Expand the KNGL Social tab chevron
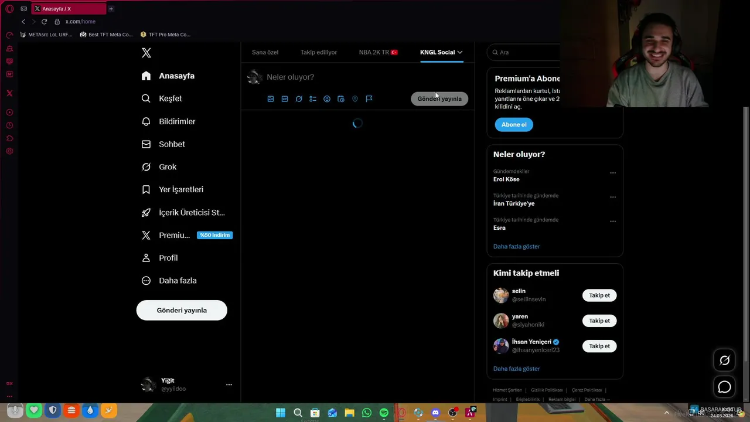The height and width of the screenshot is (422, 750). (x=460, y=52)
